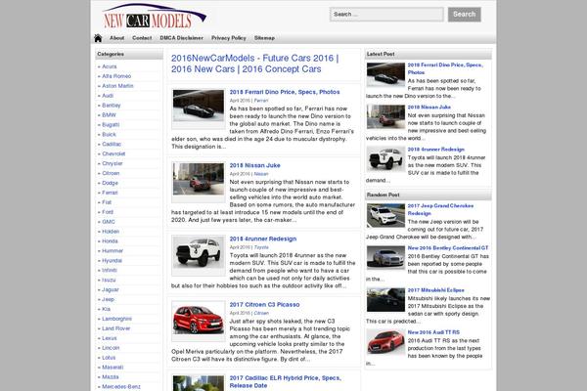587x391 pixels.
Task: Select the Honda category
Action: point(110,241)
